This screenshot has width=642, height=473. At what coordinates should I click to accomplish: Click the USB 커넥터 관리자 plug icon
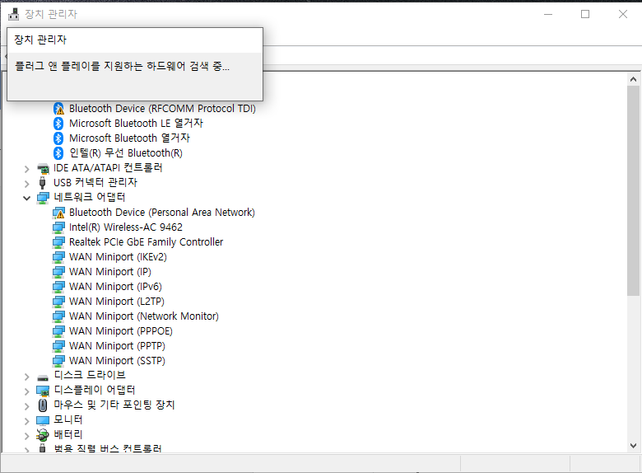point(43,183)
